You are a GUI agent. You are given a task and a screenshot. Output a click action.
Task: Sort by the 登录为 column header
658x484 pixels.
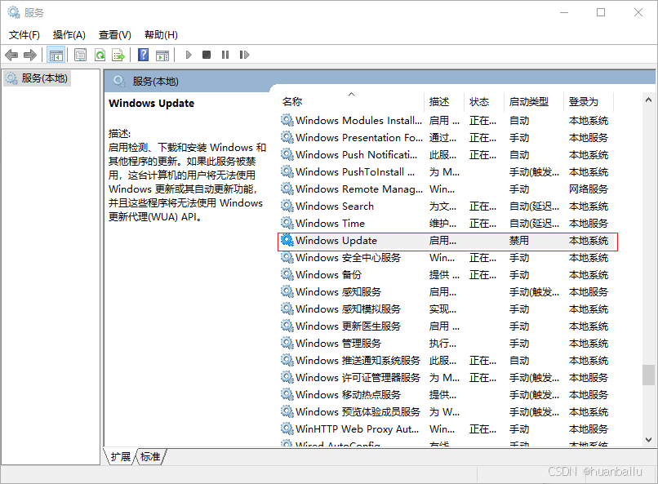point(589,101)
